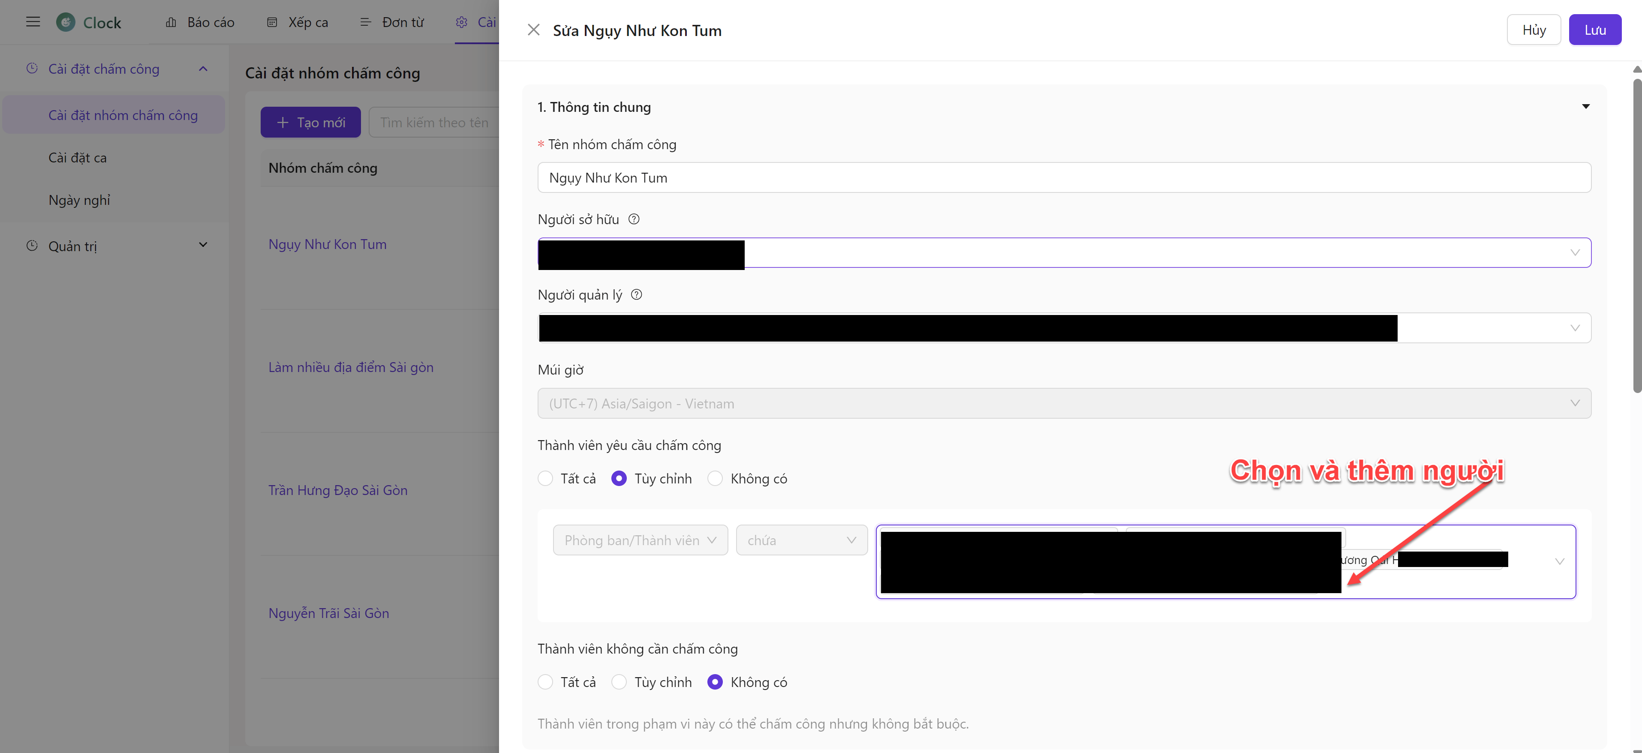This screenshot has width=1642, height=753.
Task: Click the Tạo mới button
Action: (310, 122)
